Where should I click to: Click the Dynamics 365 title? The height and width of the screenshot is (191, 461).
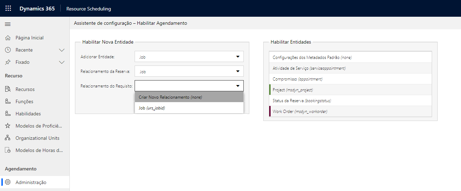coord(37,9)
